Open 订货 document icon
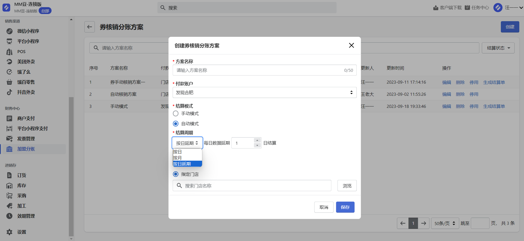 point(9,175)
